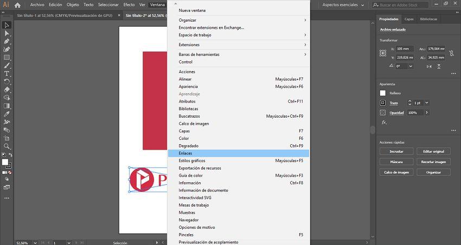Click Organizar button in Acciones rápidas
461x245 pixels.
[x=433, y=172]
